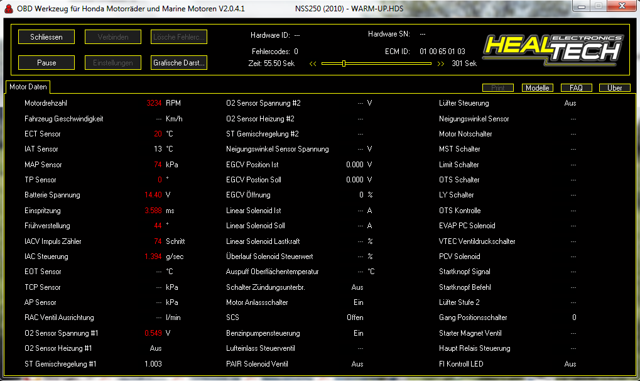Viewport: 640px width, 381px height.
Task: Click the Lösche Fehlercodes button
Action: [179, 37]
